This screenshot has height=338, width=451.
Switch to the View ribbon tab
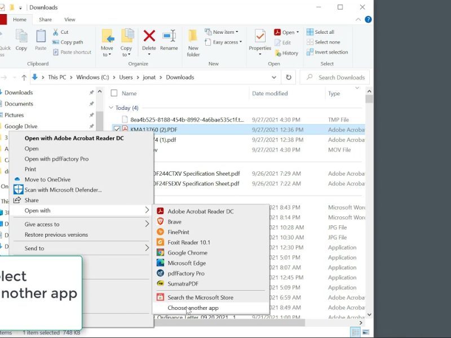tap(69, 20)
